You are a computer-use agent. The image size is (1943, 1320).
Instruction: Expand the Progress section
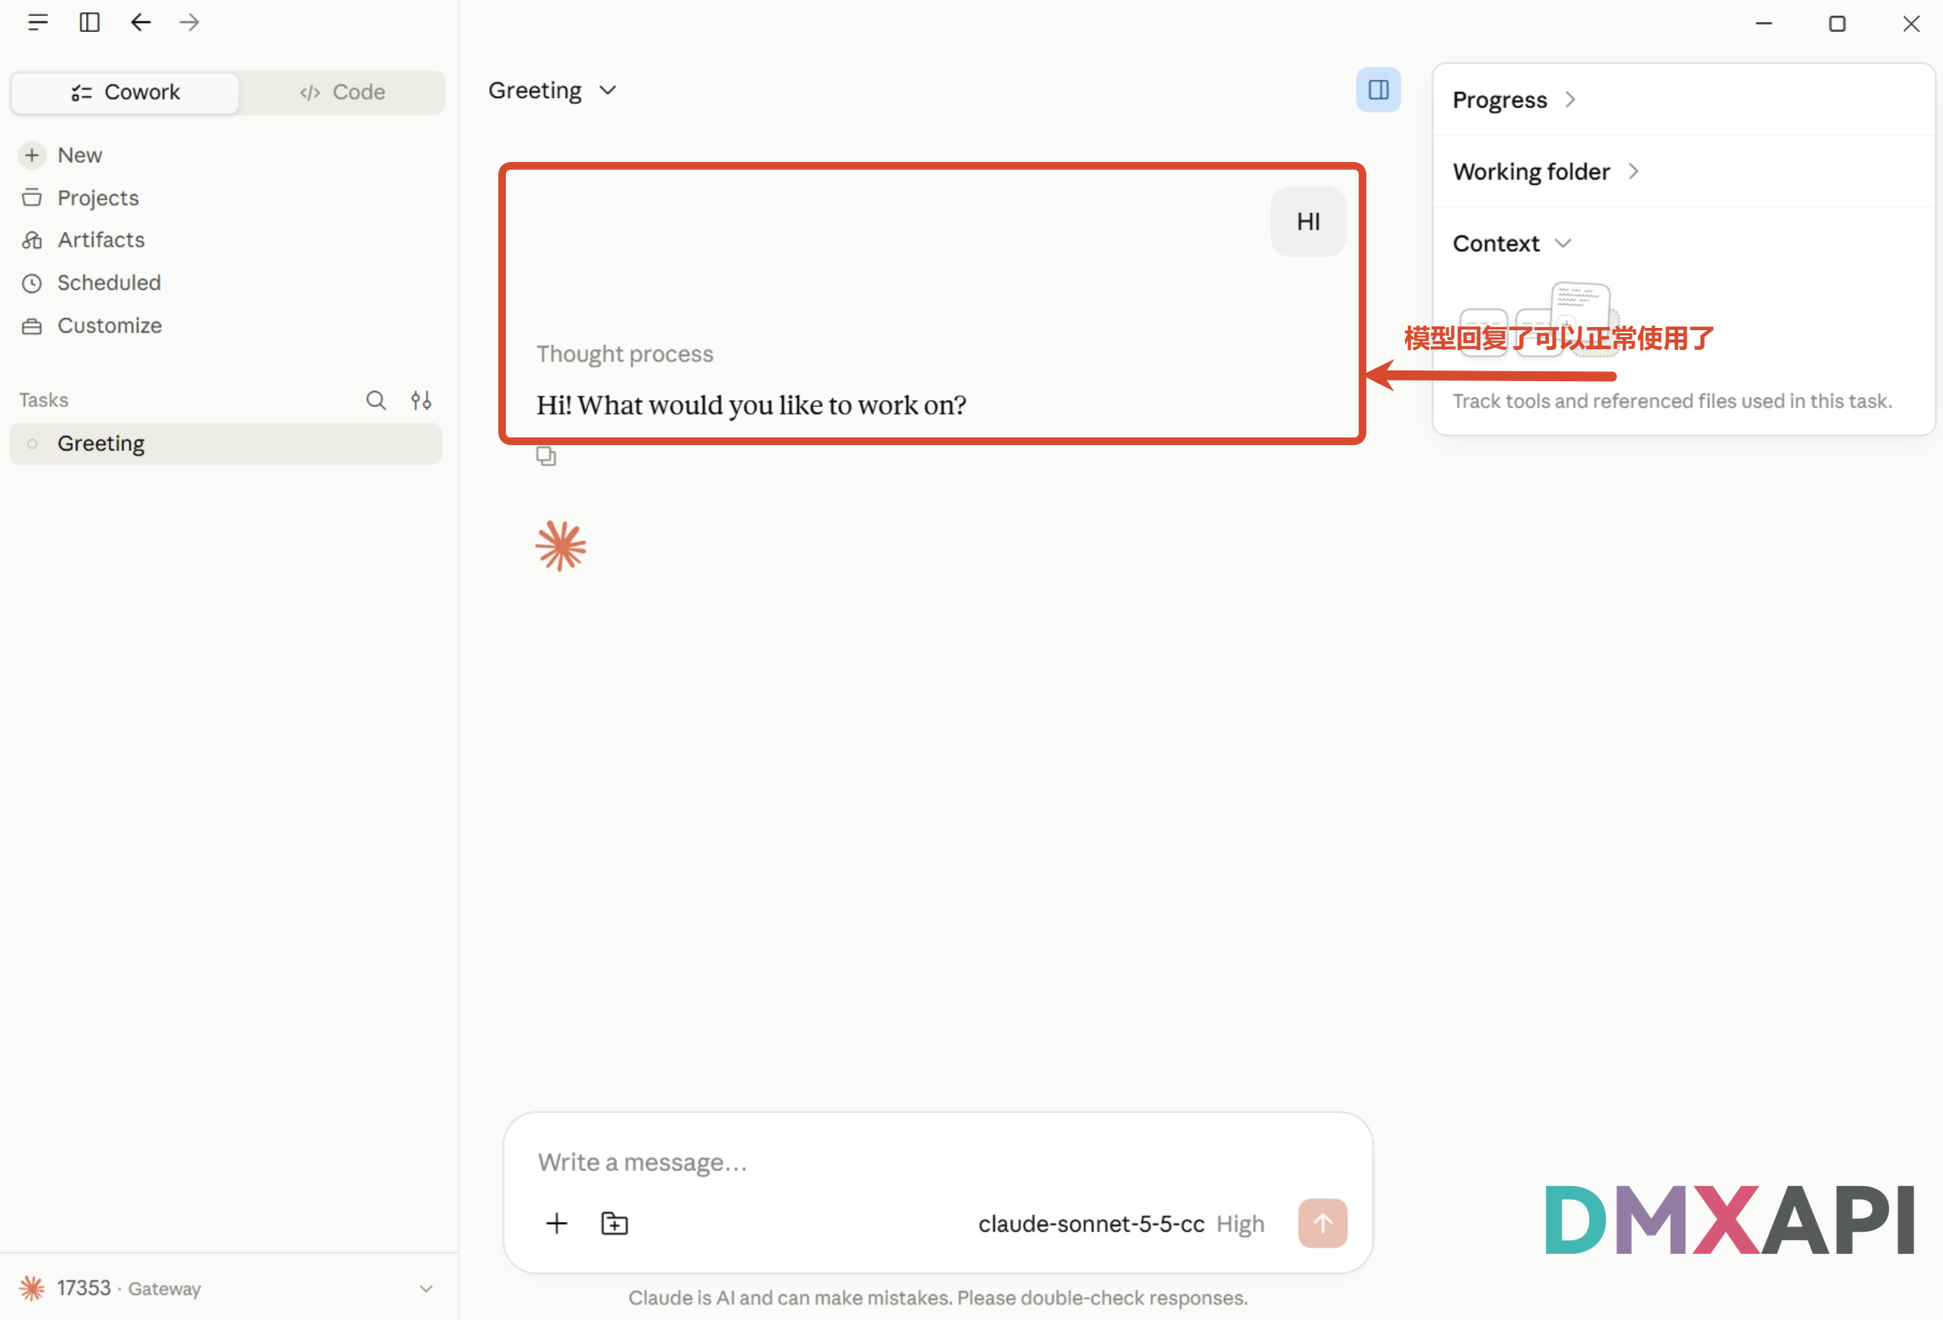1514,100
